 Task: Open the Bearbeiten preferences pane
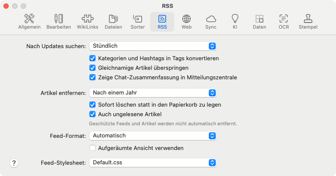click(59, 22)
